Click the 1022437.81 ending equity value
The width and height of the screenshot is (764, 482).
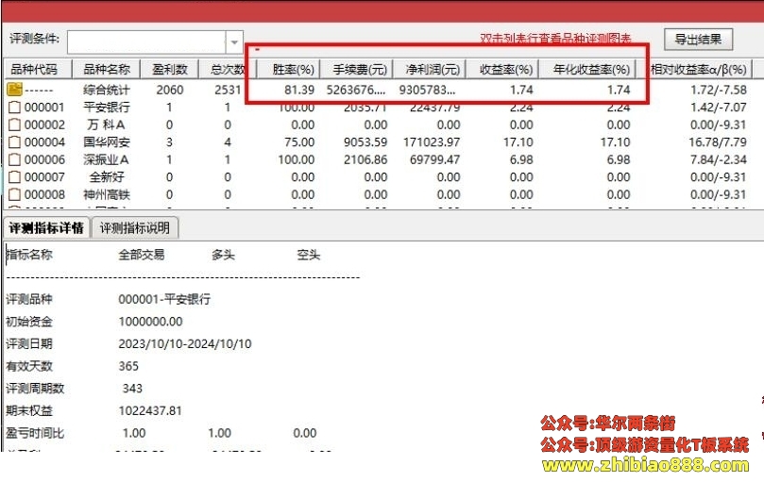pyautogui.click(x=150, y=411)
